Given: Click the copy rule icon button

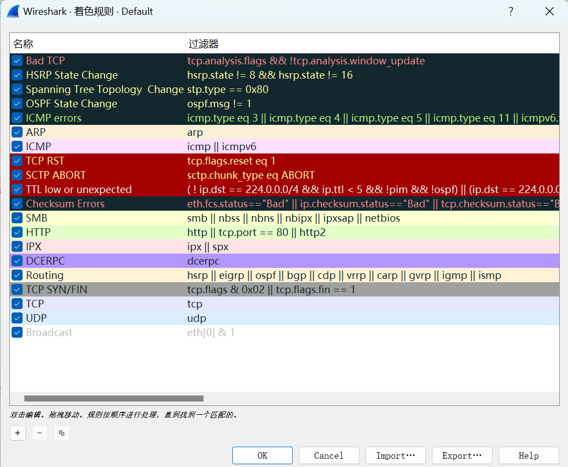Looking at the screenshot, I should 62,433.
